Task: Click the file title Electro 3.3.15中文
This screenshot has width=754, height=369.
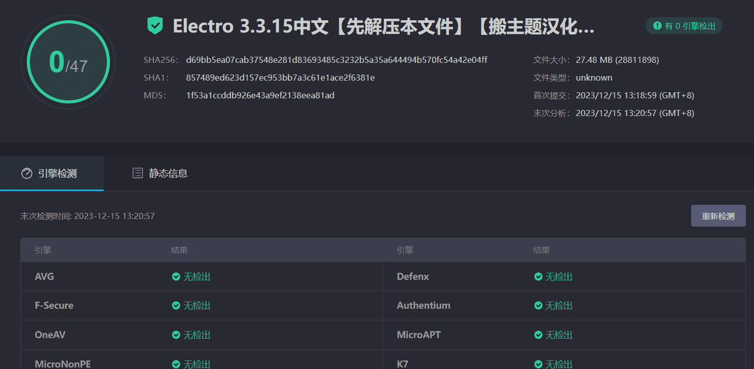Action: (384, 26)
